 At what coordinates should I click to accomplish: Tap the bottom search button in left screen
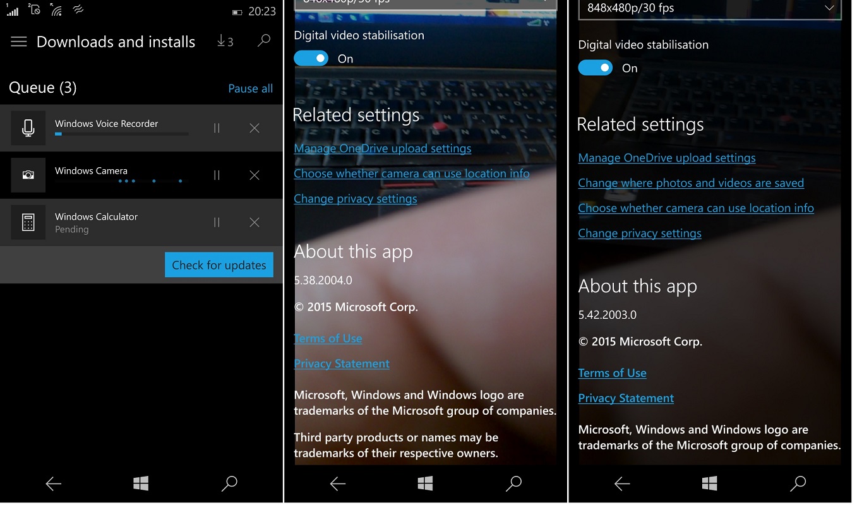(x=229, y=484)
